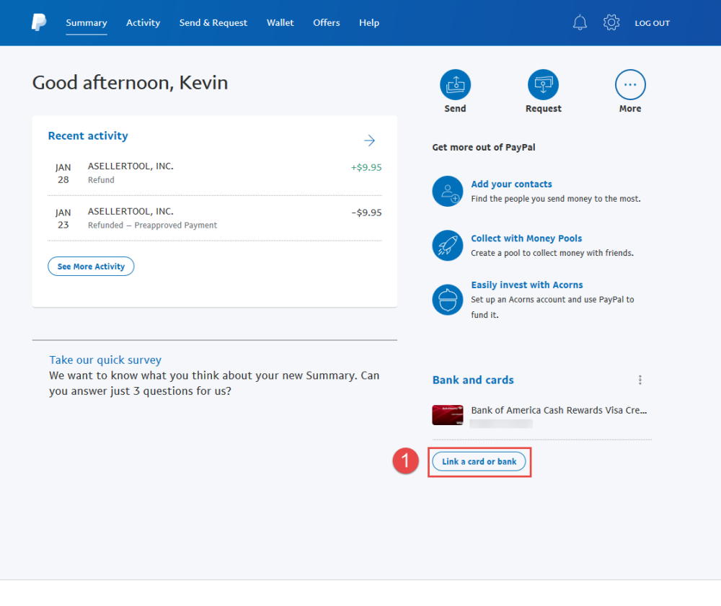Open the settings gear icon

pyautogui.click(x=611, y=22)
